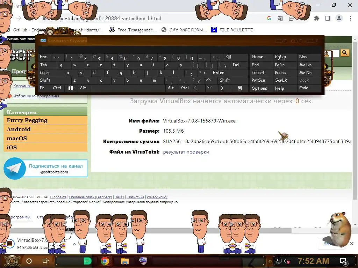Open the Обратная связь (Feedback) link
The width and height of the screenshot is (358, 268).
(x=91, y=197)
